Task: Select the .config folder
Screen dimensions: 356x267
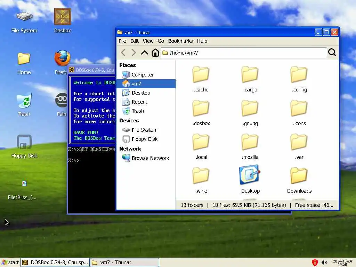Action: (299, 79)
